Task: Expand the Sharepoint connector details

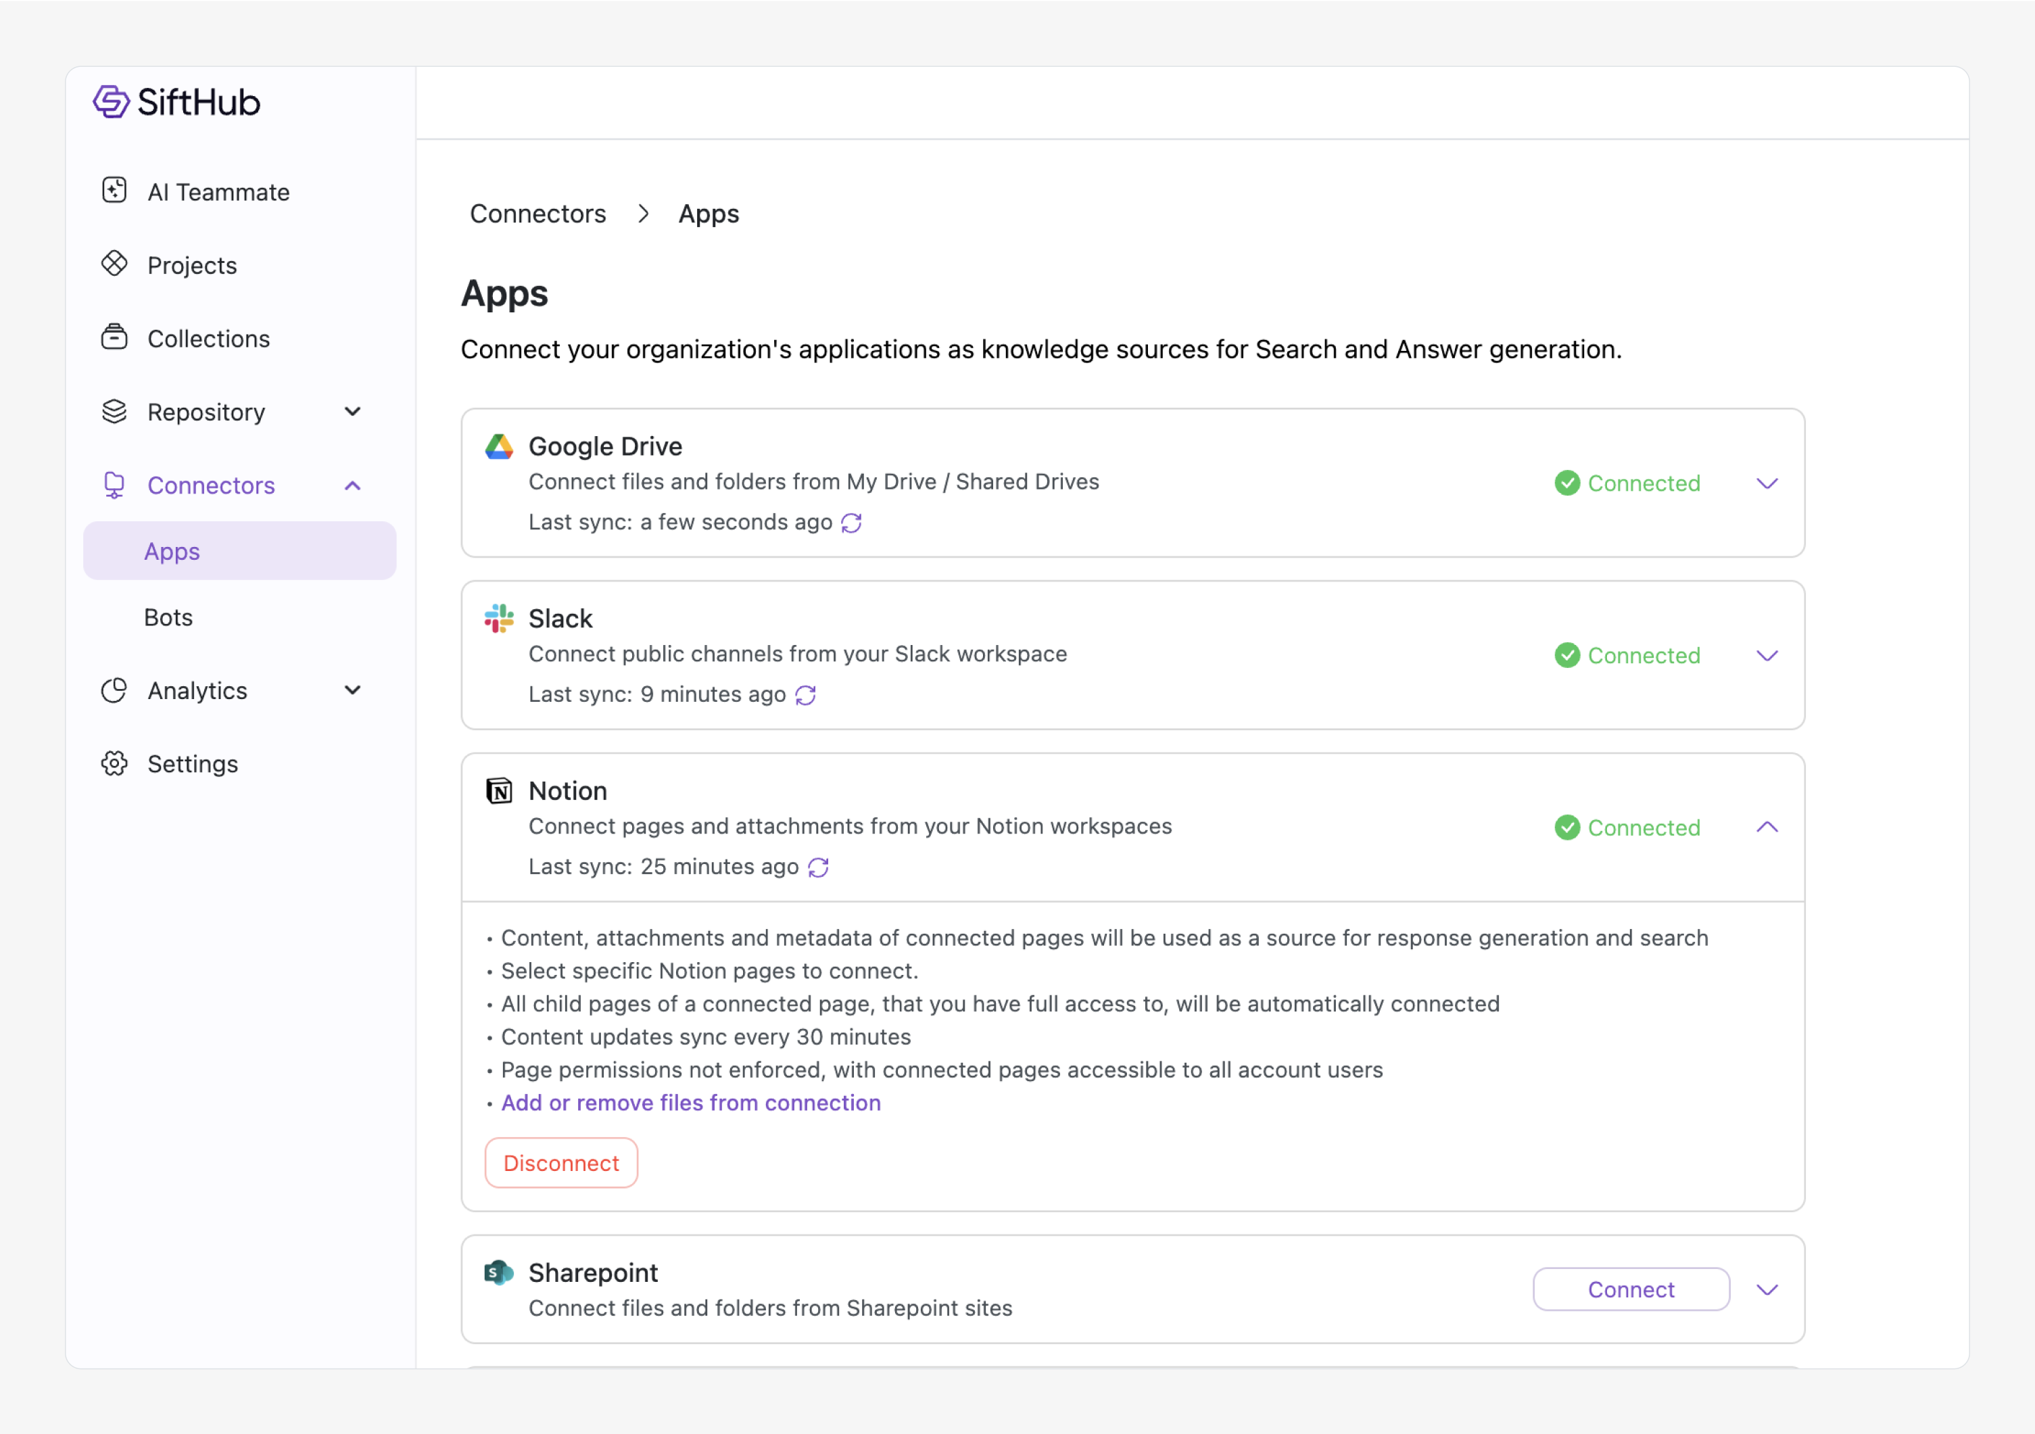Action: click(1767, 1289)
